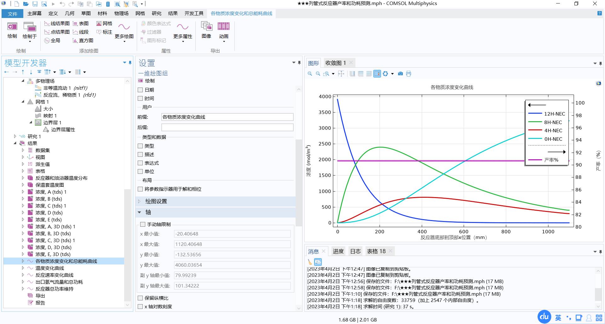This screenshot has width=605, height=324.
Task: Check the Expression (表达式) checkbox
Action: [141, 163]
